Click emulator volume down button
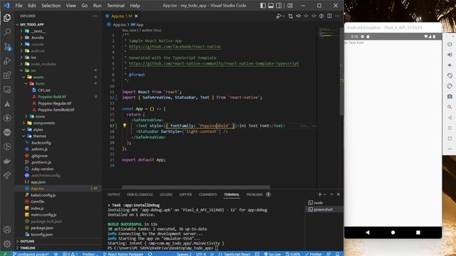Viewport: 456px width, 256px height. tap(450, 65)
